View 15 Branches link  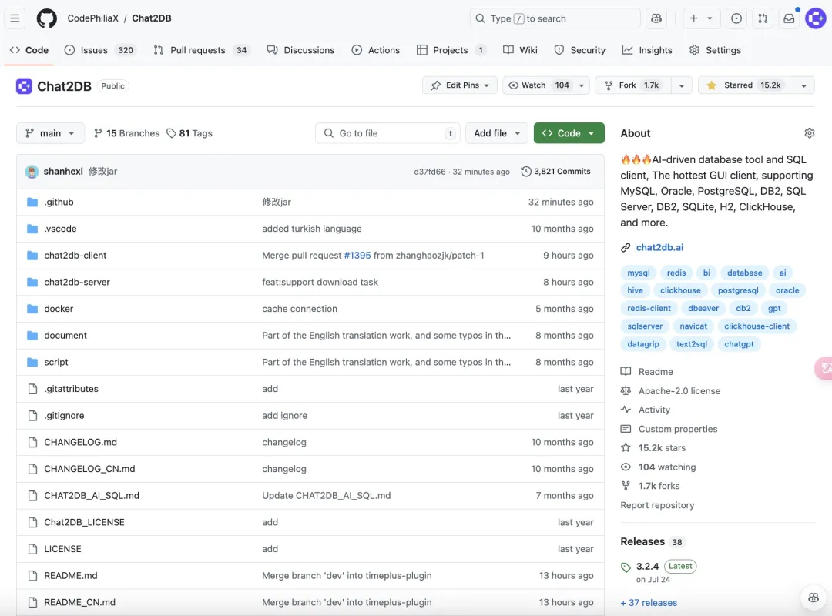pos(127,133)
